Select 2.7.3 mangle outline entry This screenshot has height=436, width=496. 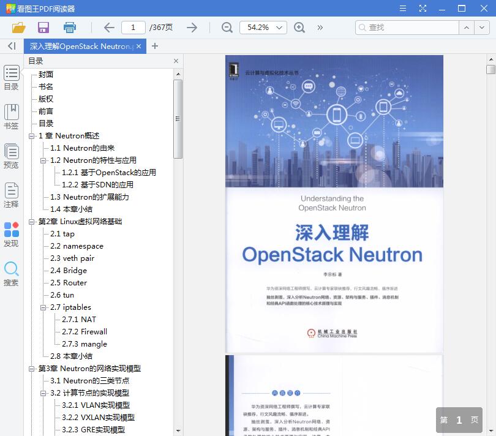pyautogui.click(x=85, y=344)
